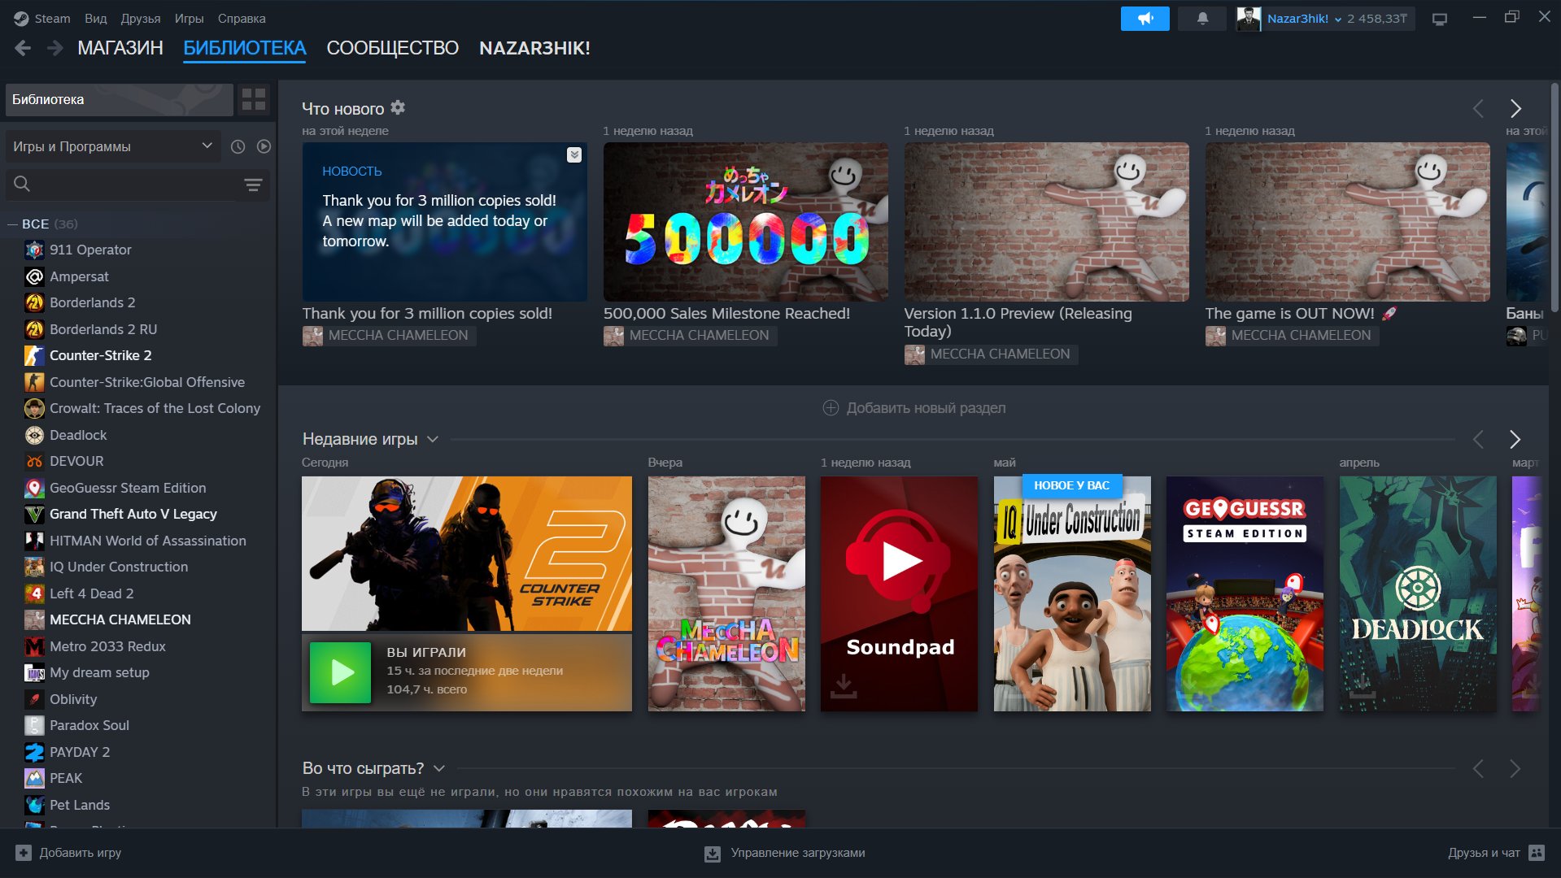1561x878 pixels.
Task: Go to the МАГАЗИН tab
Action: point(120,49)
